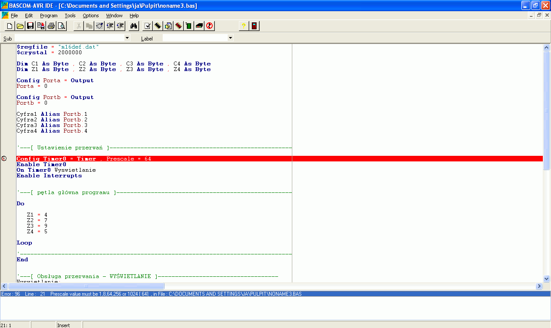This screenshot has height=328, width=551.
Task: Click the red prohibition circle toolbar icon
Action: 210,26
